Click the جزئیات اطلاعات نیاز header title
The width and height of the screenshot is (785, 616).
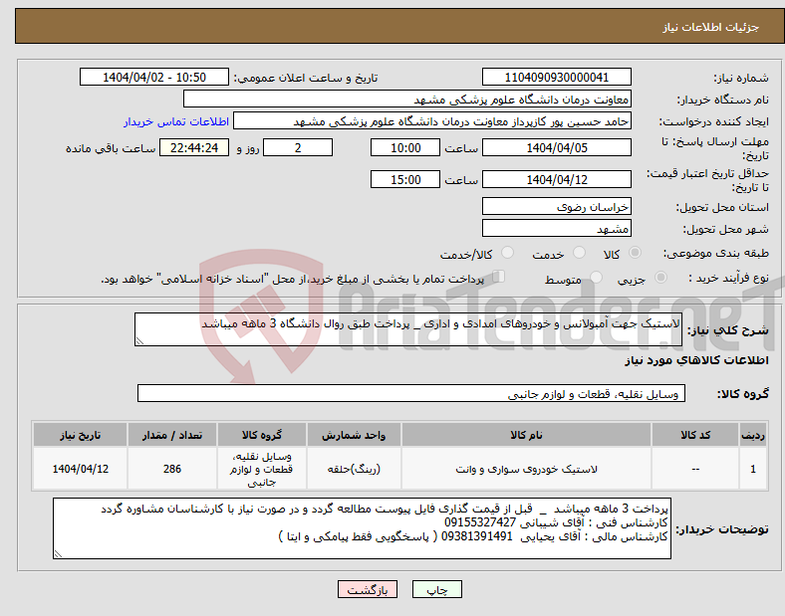point(711,27)
